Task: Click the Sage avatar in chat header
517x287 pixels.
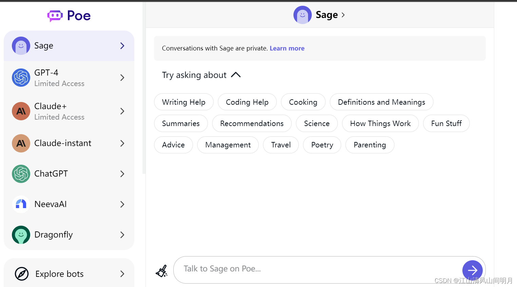Action: point(303,15)
